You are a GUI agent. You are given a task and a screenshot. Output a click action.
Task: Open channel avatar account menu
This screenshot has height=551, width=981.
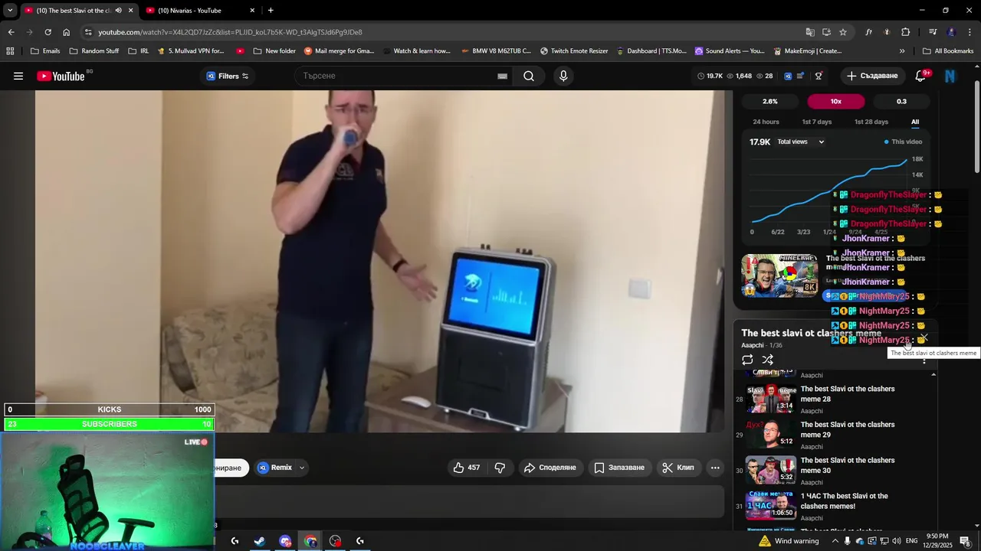950,76
